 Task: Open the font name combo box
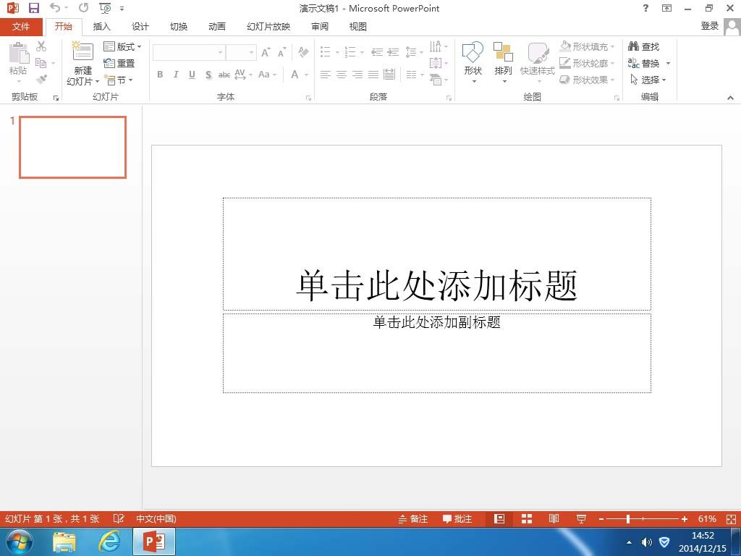189,52
